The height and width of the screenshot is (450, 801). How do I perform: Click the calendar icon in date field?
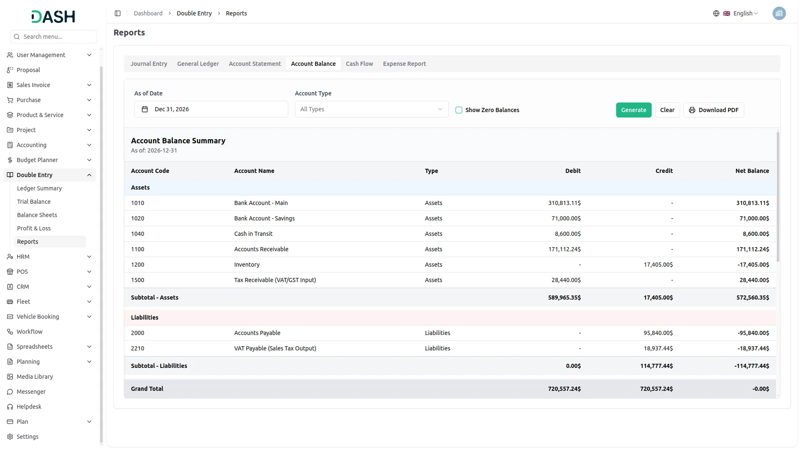click(x=145, y=109)
